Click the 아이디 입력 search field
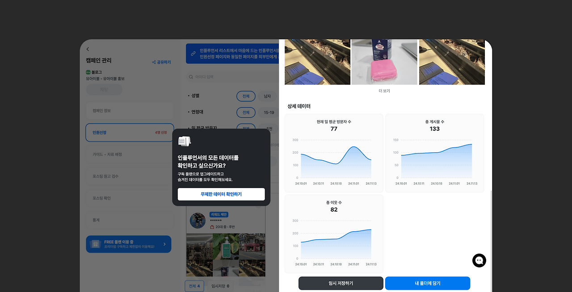The height and width of the screenshot is (292, 572). coord(232,77)
